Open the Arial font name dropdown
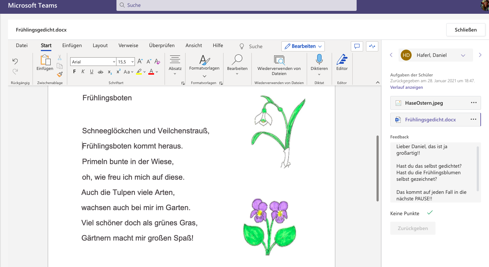489x267 pixels. 93,62
